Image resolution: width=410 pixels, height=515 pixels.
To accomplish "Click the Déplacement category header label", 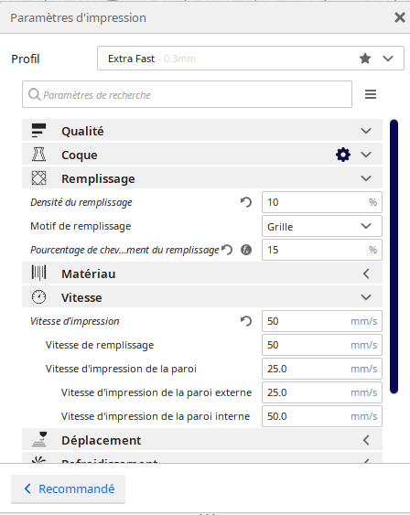I will click(x=102, y=440).
